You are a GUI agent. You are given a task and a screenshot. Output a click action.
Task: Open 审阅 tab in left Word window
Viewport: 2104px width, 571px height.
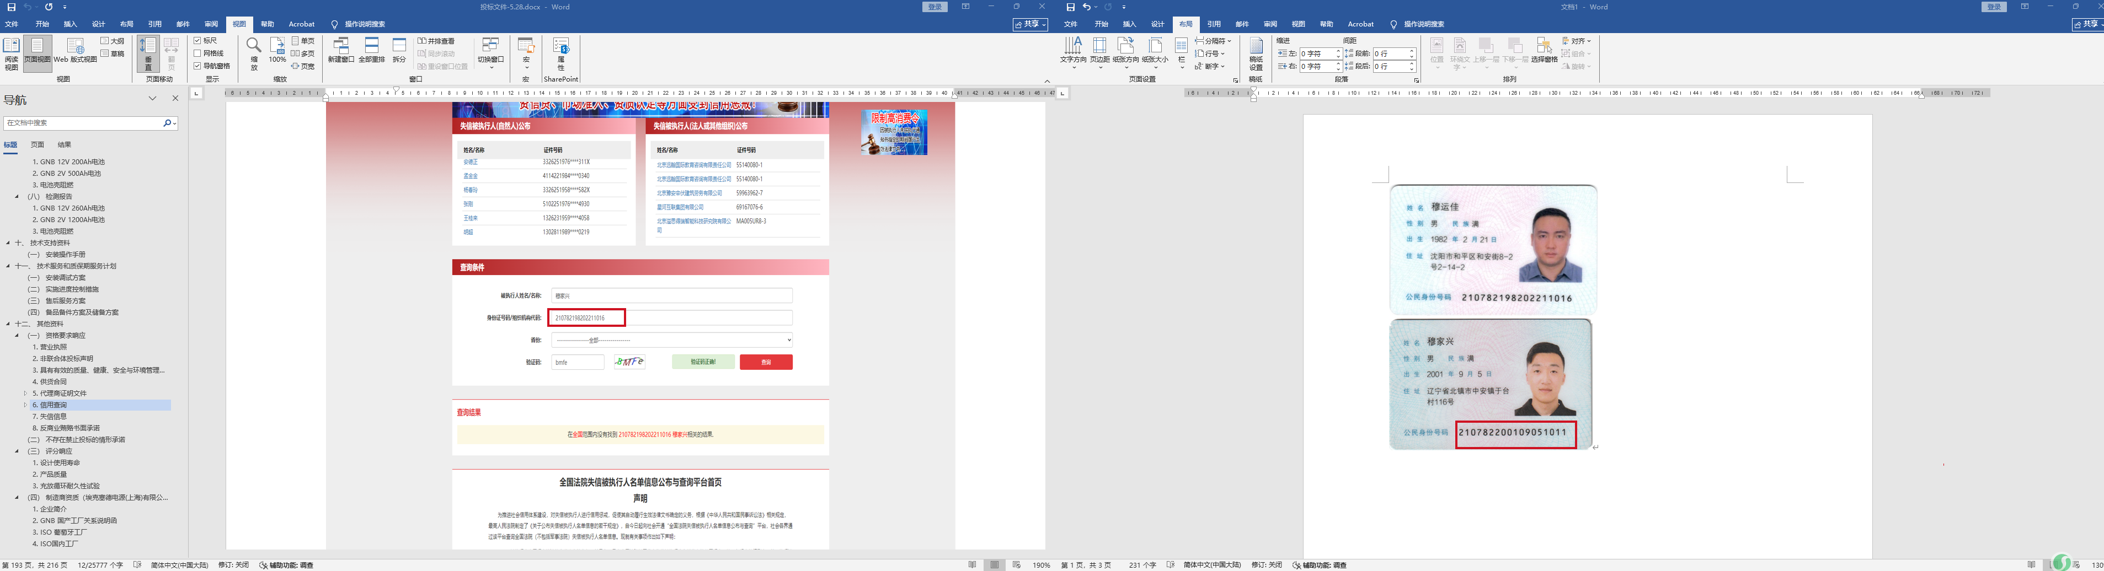tap(211, 24)
